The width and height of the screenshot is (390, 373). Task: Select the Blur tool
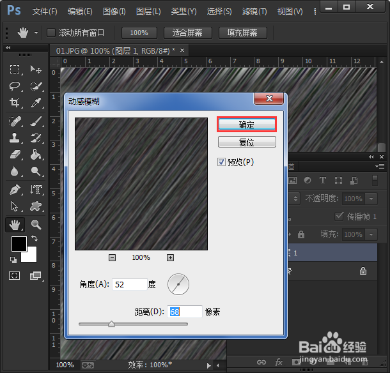[15, 171]
